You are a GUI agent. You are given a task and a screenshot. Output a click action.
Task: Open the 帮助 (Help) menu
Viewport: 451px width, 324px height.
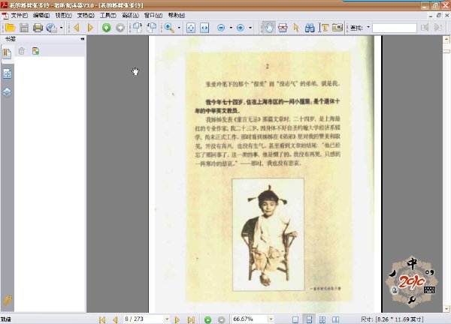pos(177,15)
